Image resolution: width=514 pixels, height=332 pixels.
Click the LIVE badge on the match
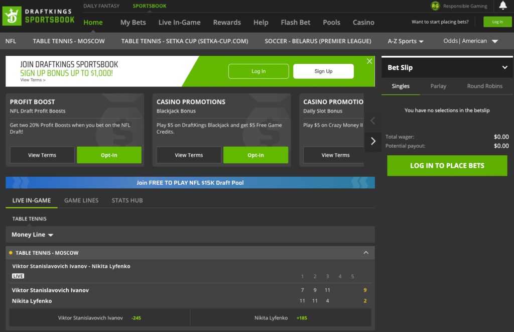coord(18,276)
